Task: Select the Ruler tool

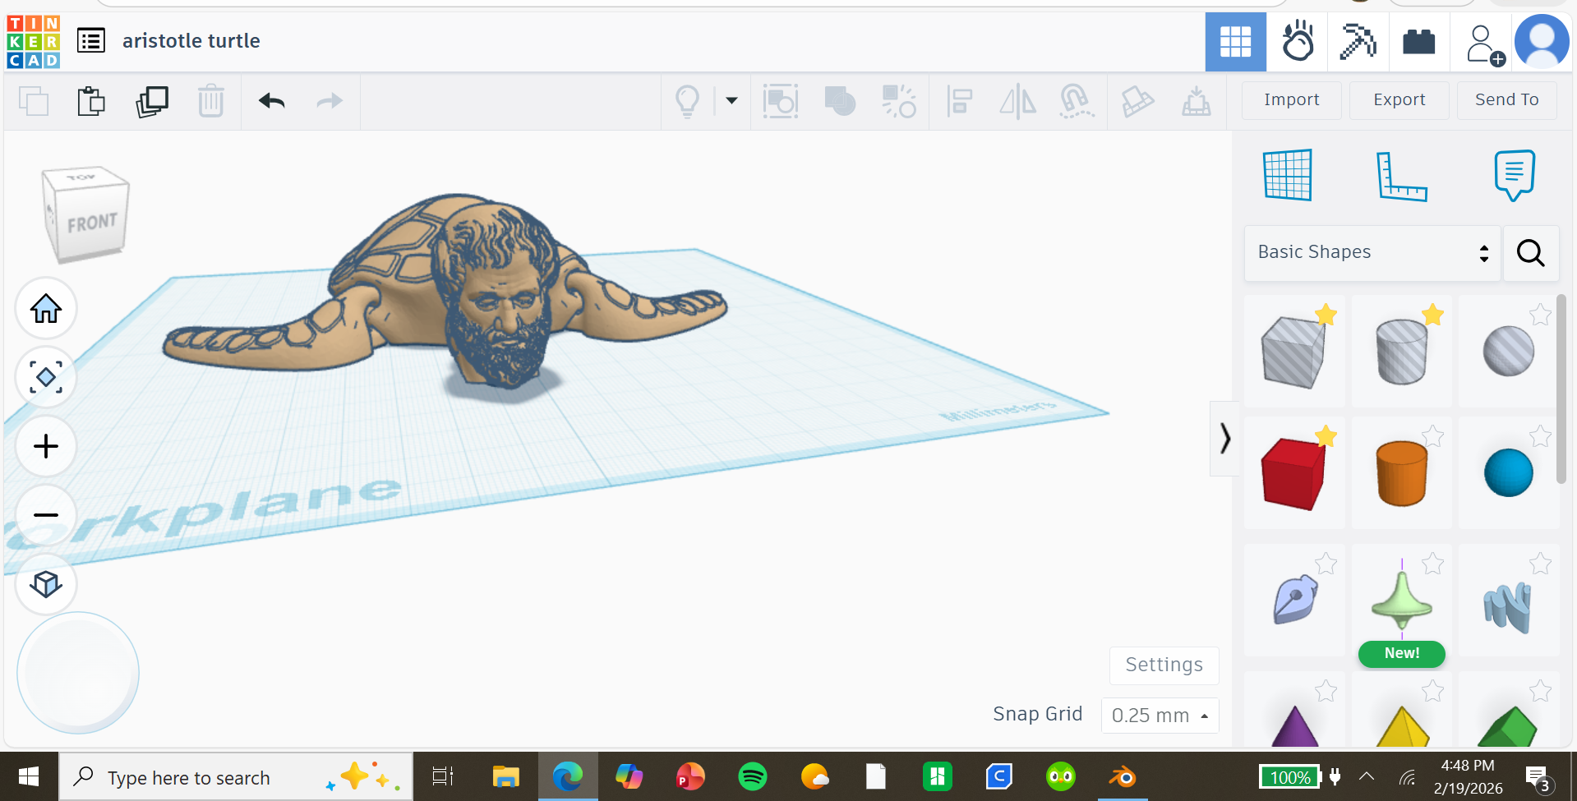Action: click(1401, 176)
